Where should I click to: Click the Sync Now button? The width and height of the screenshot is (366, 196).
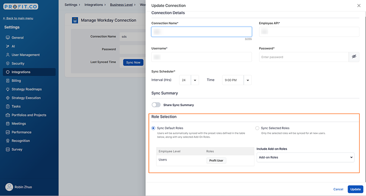(133, 62)
